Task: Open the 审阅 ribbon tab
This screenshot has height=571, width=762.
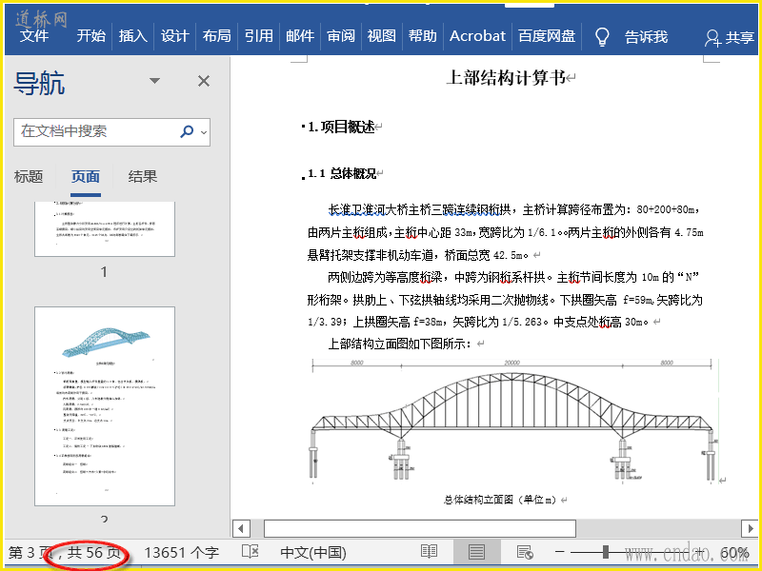Action: click(x=341, y=36)
